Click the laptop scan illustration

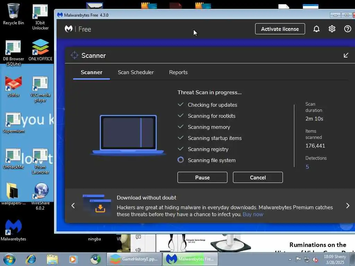128,135
